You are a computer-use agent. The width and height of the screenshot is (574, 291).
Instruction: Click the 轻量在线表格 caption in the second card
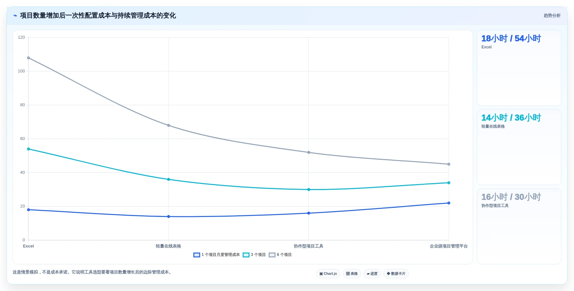click(493, 126)
